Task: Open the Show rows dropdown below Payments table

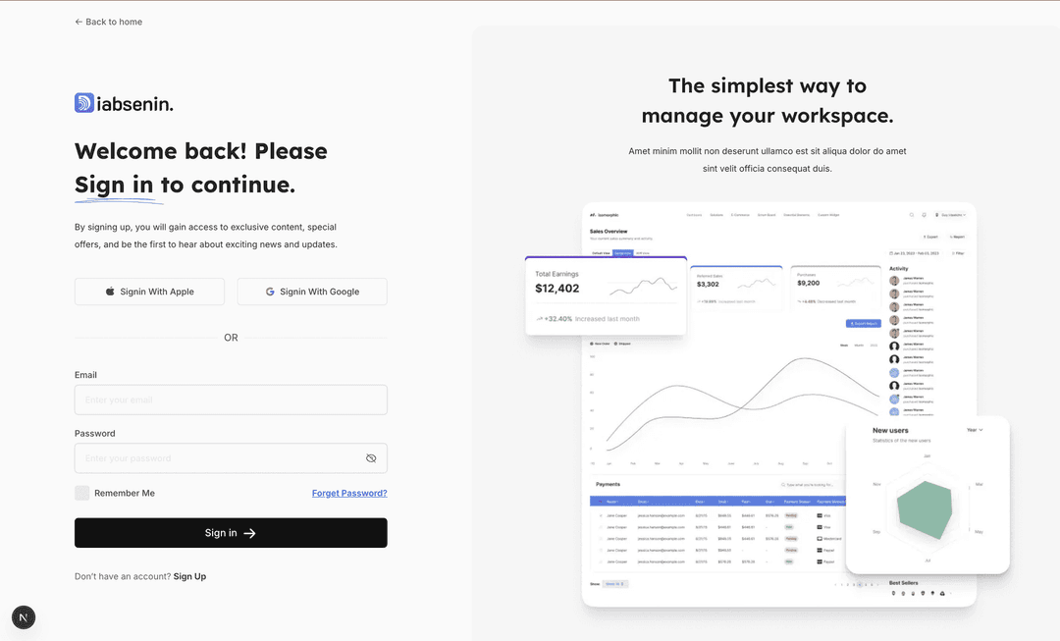Action: tap(615, 584)
